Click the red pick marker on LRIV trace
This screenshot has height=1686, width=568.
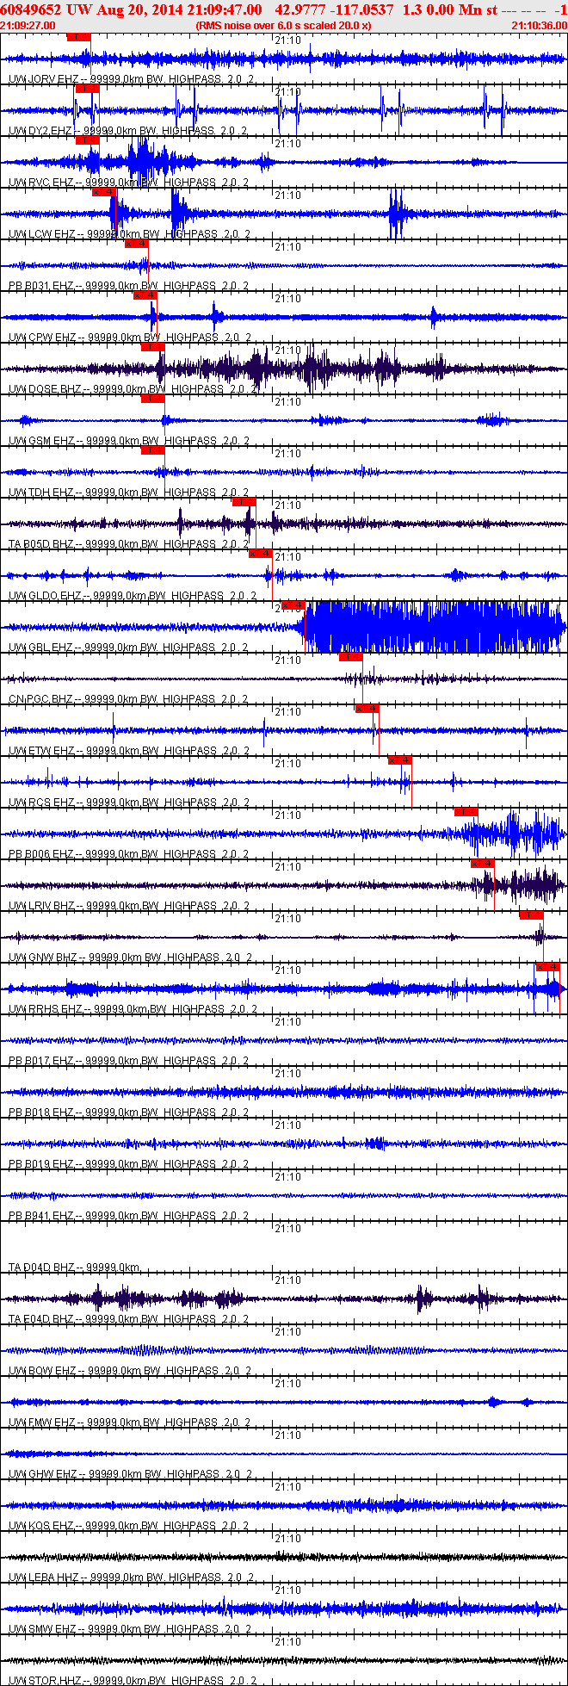coord(482,864)
